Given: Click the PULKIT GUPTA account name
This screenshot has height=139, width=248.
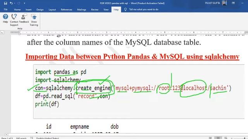Looking at the screenshot, I should pyautogui.click(x=212, y=3).
